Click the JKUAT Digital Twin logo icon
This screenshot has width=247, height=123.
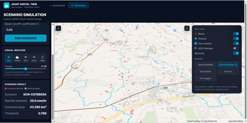coord(6,5)
